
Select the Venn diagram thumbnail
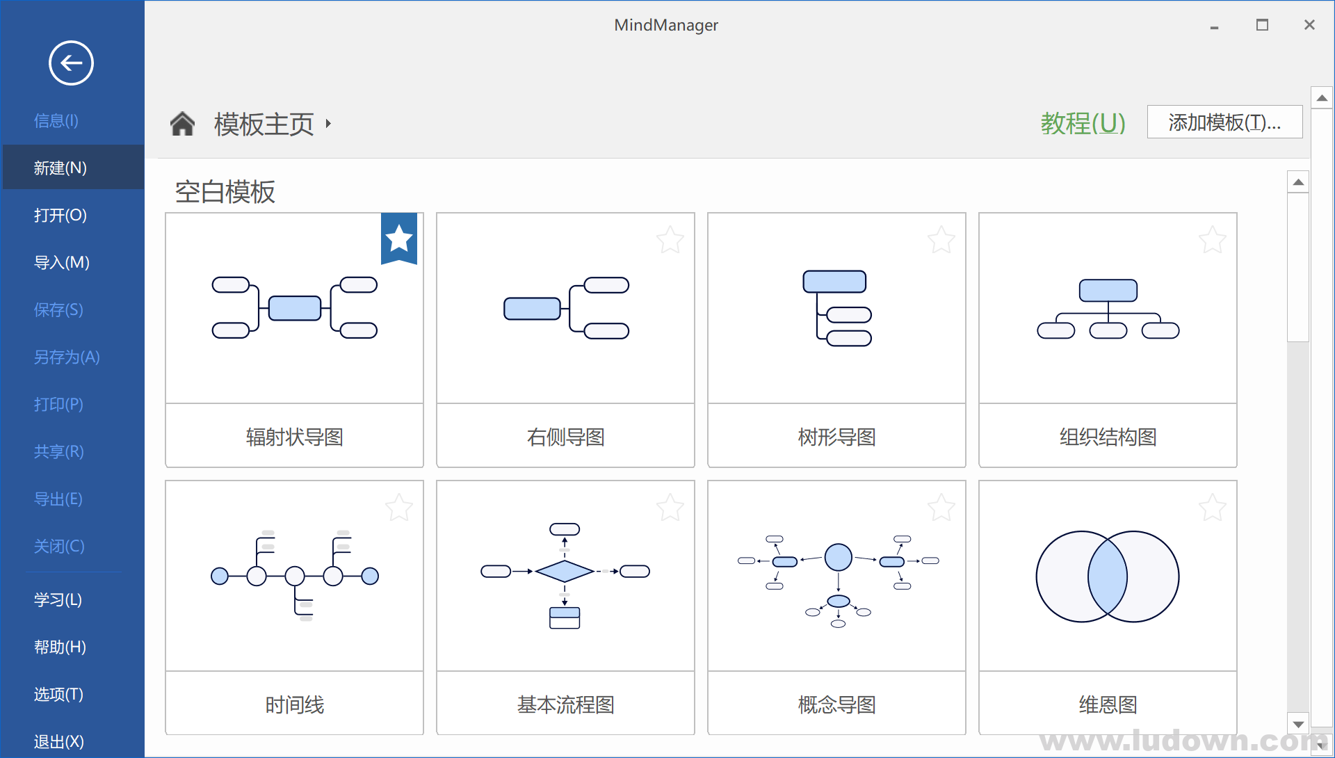click(x=1108, y=576)
